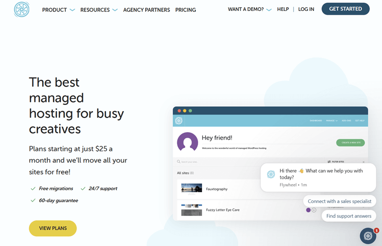Click Fuzzy Letter Eye Care site name
Image resolution: width=382 pixels, height=246 pixels.
pyautogui.click(x=223, y=210)
